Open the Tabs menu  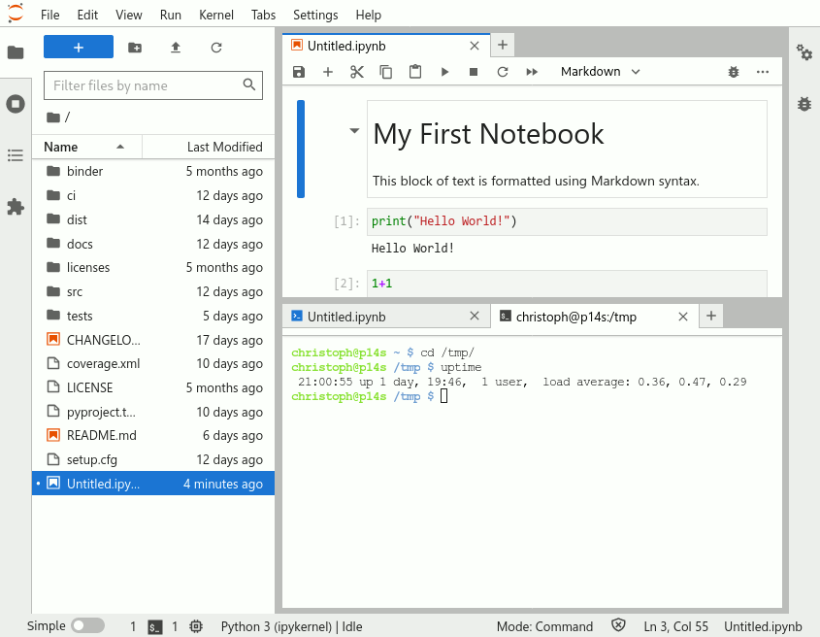tap(263, 15)
